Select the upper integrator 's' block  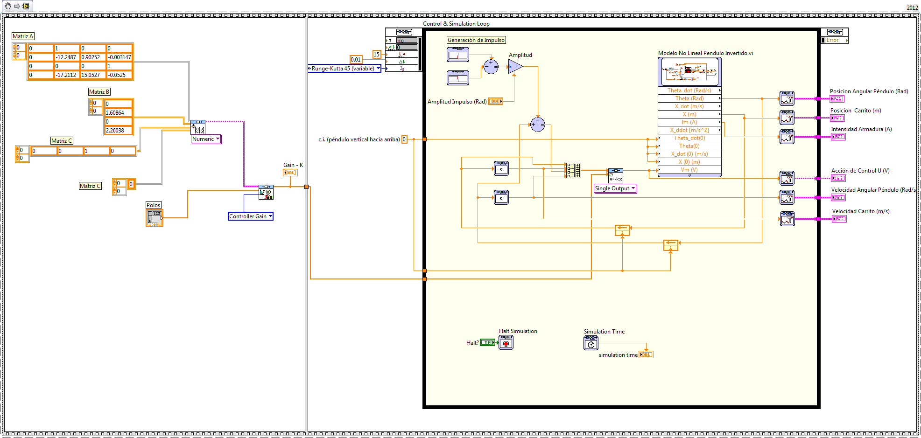tap(501, 168)
